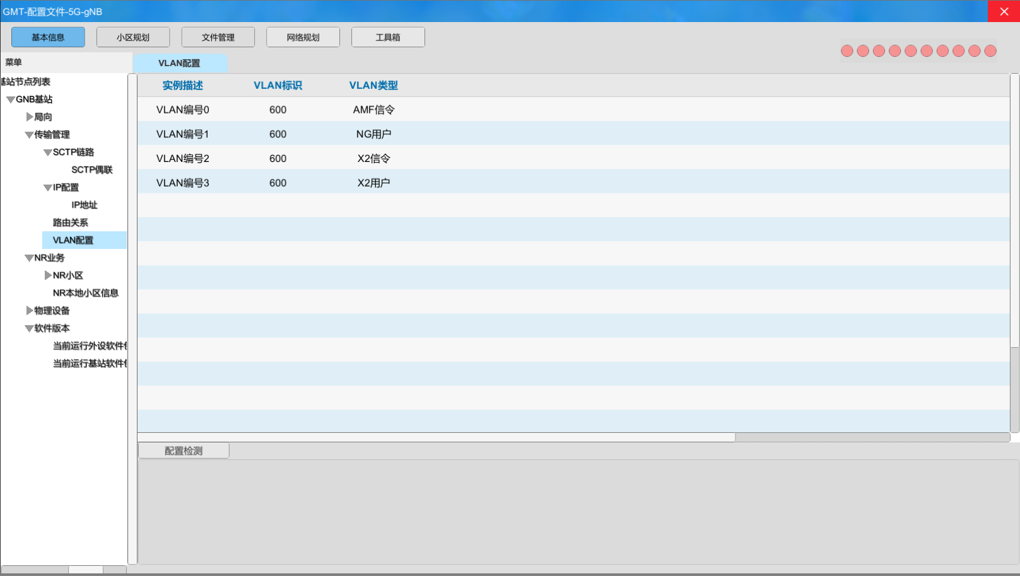
Task: Click the X2用户 VLAN type cell
Action: tap(374, 183)
